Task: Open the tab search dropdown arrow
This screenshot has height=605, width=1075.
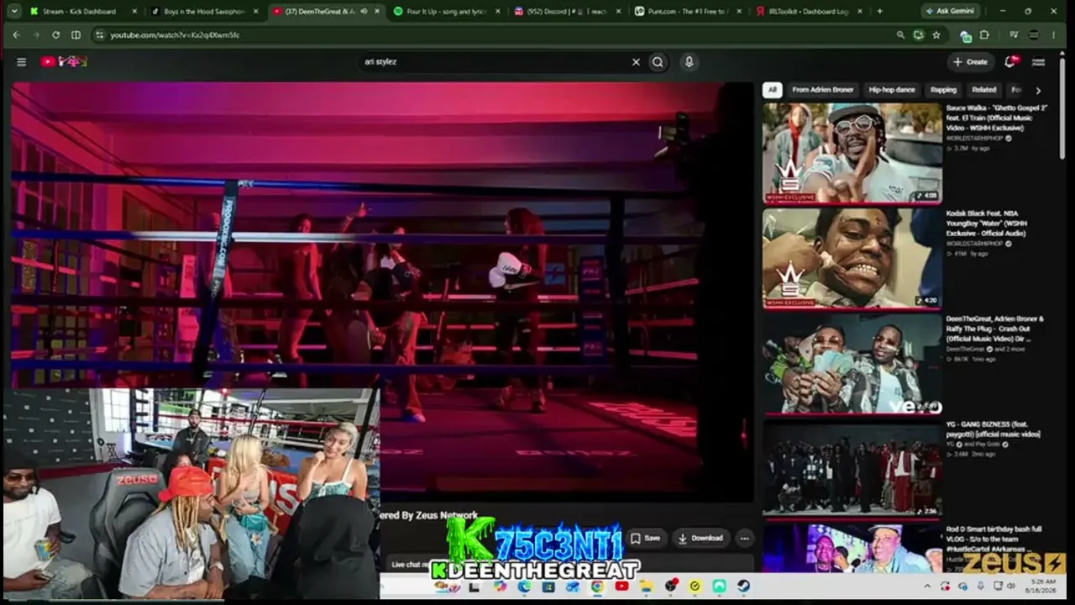Action: (13, 11)
